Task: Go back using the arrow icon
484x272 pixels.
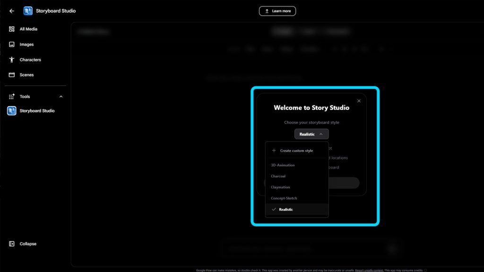Action: [12, 11]
